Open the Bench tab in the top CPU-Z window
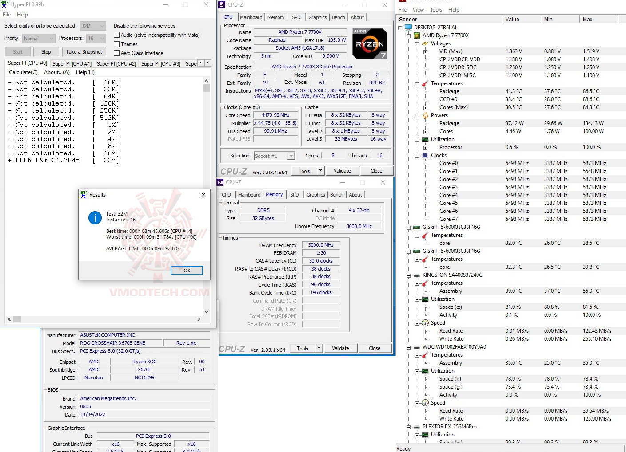Image resolution: width=626 pixels, height=452 pixels. 339,17
